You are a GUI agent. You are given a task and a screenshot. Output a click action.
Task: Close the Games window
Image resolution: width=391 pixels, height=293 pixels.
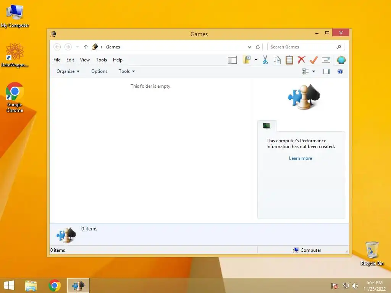(341, 33)
